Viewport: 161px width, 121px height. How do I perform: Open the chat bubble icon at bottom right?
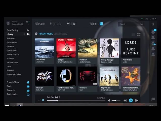pos(153,99)
